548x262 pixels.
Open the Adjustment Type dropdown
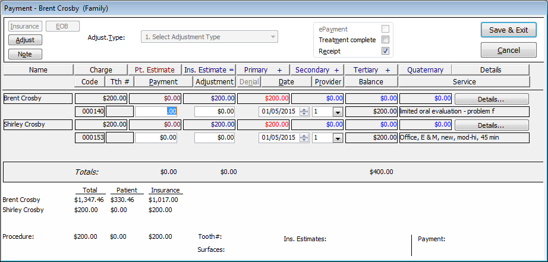click(x=209, y=37)
